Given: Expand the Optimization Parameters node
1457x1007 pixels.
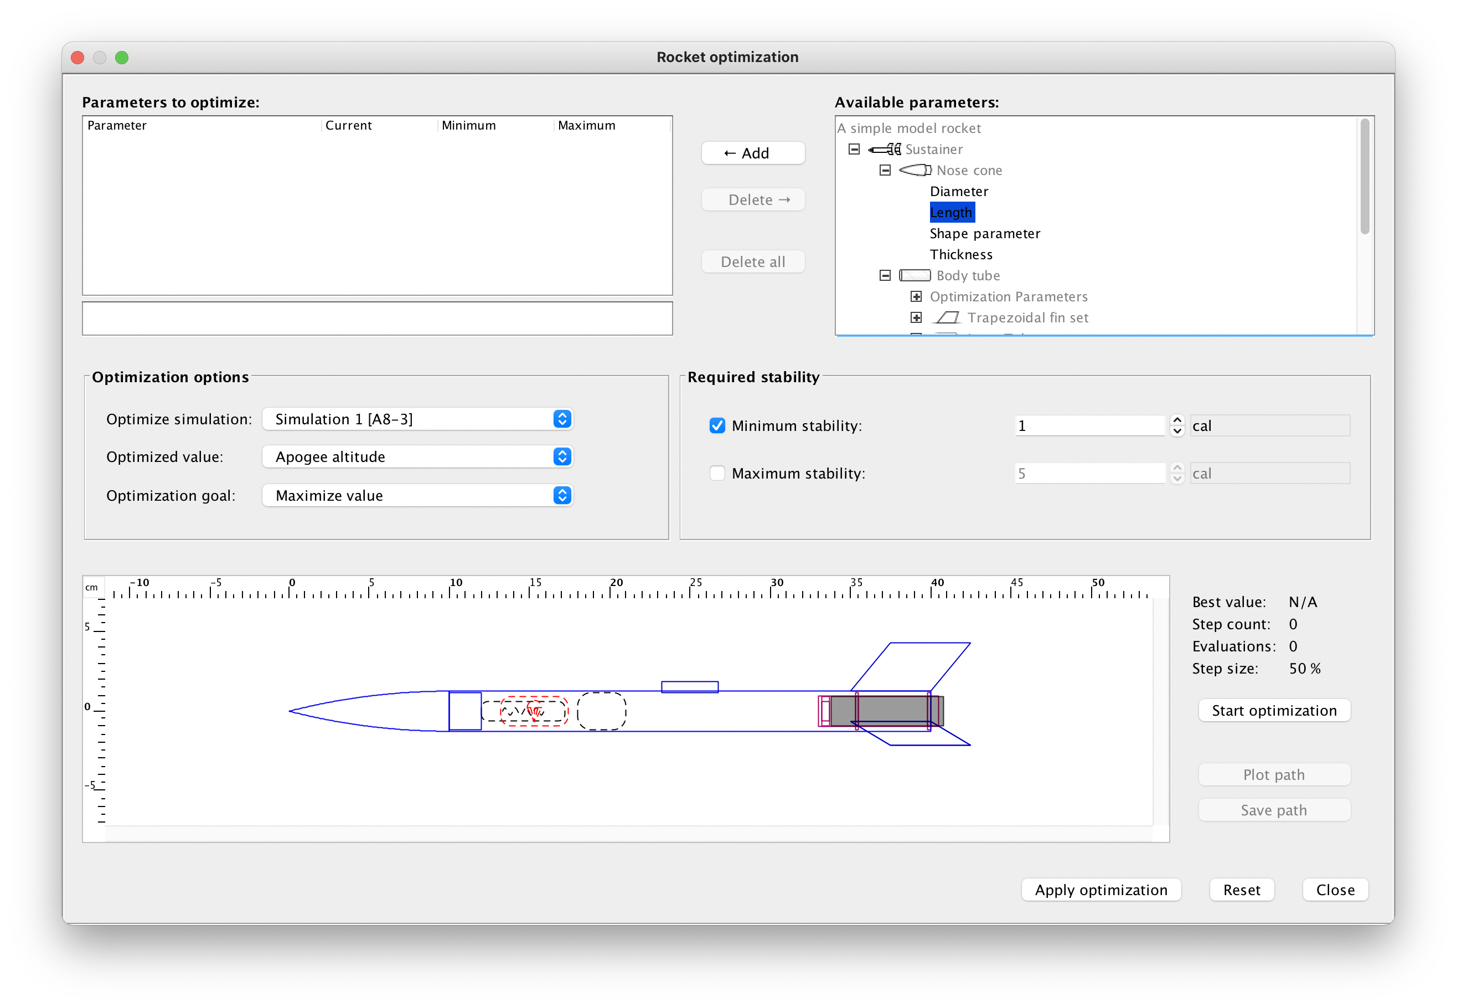Looking at the screenshot, I should (916, 296).
